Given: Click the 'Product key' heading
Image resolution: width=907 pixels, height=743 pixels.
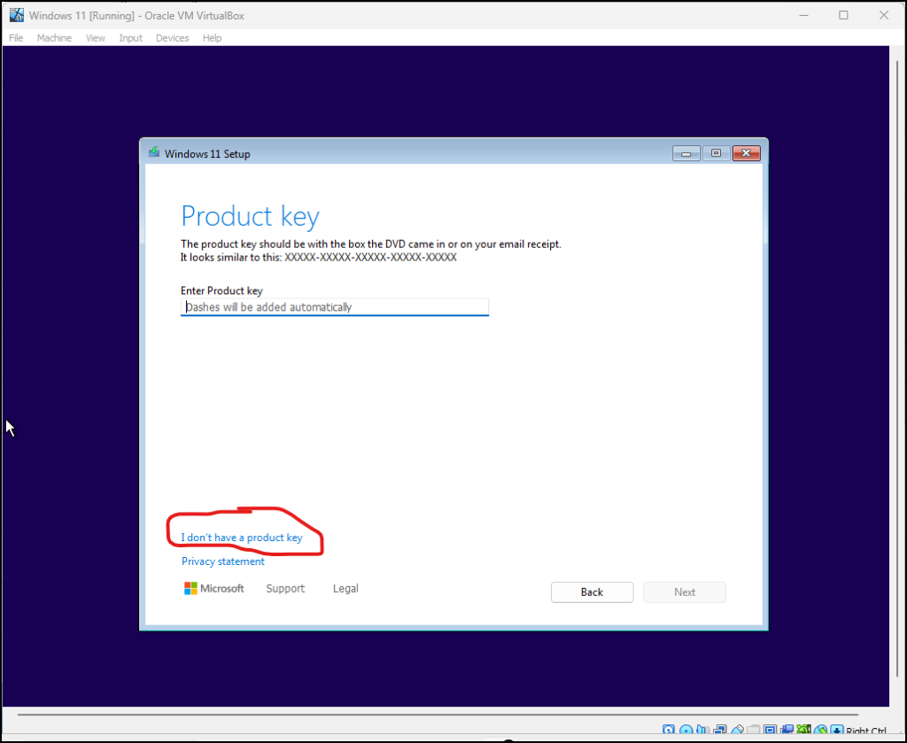Looking at the screenshot, I should click(250, 217).
